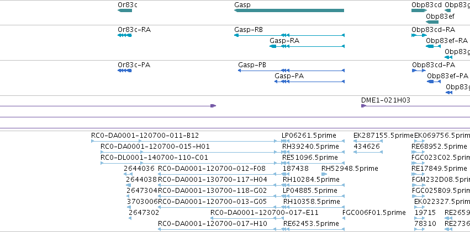Click the teal Or83c gene arrow glyph
The width and height of the screenshot is (470, 232).
(x=125, y=10)
